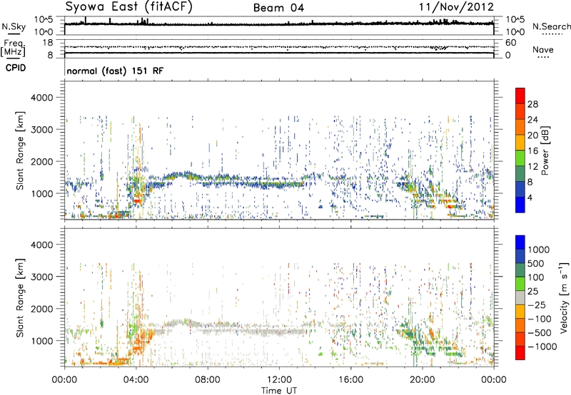
Task: Click the strong red echo near 04:00 in power panel
Action: point(138,200)
